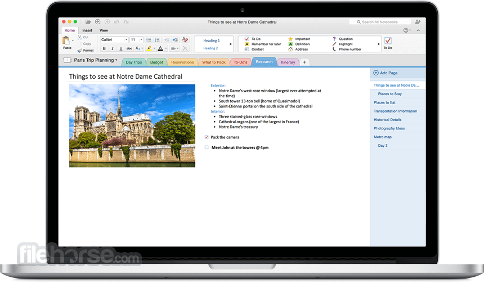Screen dimensions: 484x283
Task: Clear formatting with the eraser icon
Action: 185,40
